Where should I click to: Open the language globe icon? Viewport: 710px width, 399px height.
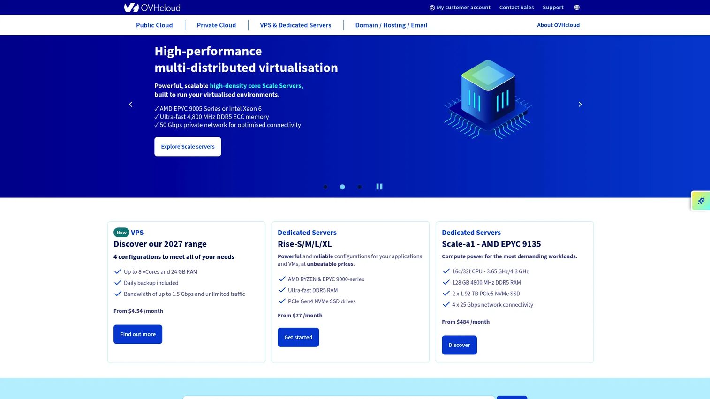577,8
